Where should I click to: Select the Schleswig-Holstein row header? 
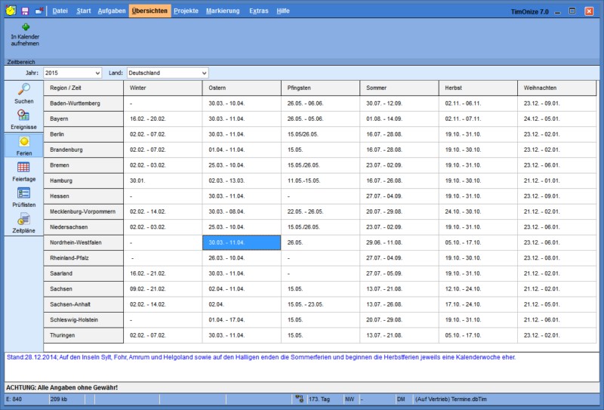(x=84, y=319)
